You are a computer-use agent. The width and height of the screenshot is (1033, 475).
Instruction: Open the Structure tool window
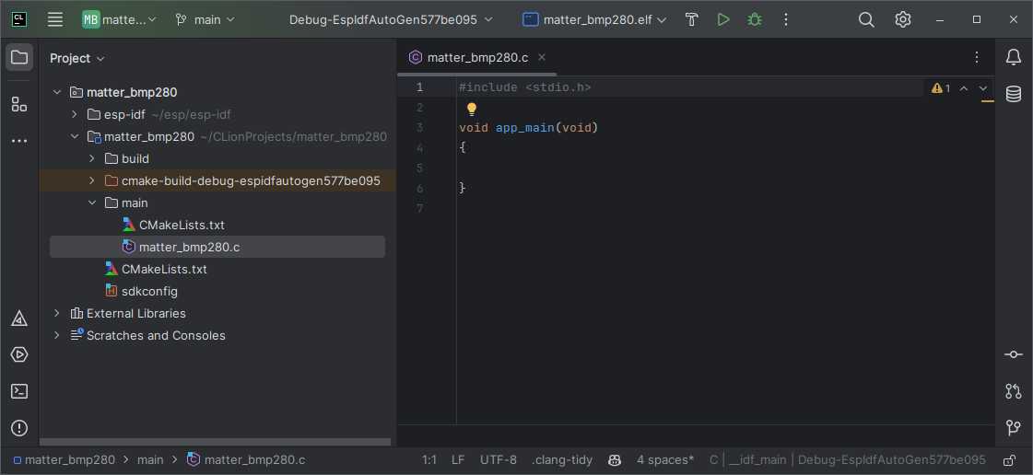pos(19,104)
